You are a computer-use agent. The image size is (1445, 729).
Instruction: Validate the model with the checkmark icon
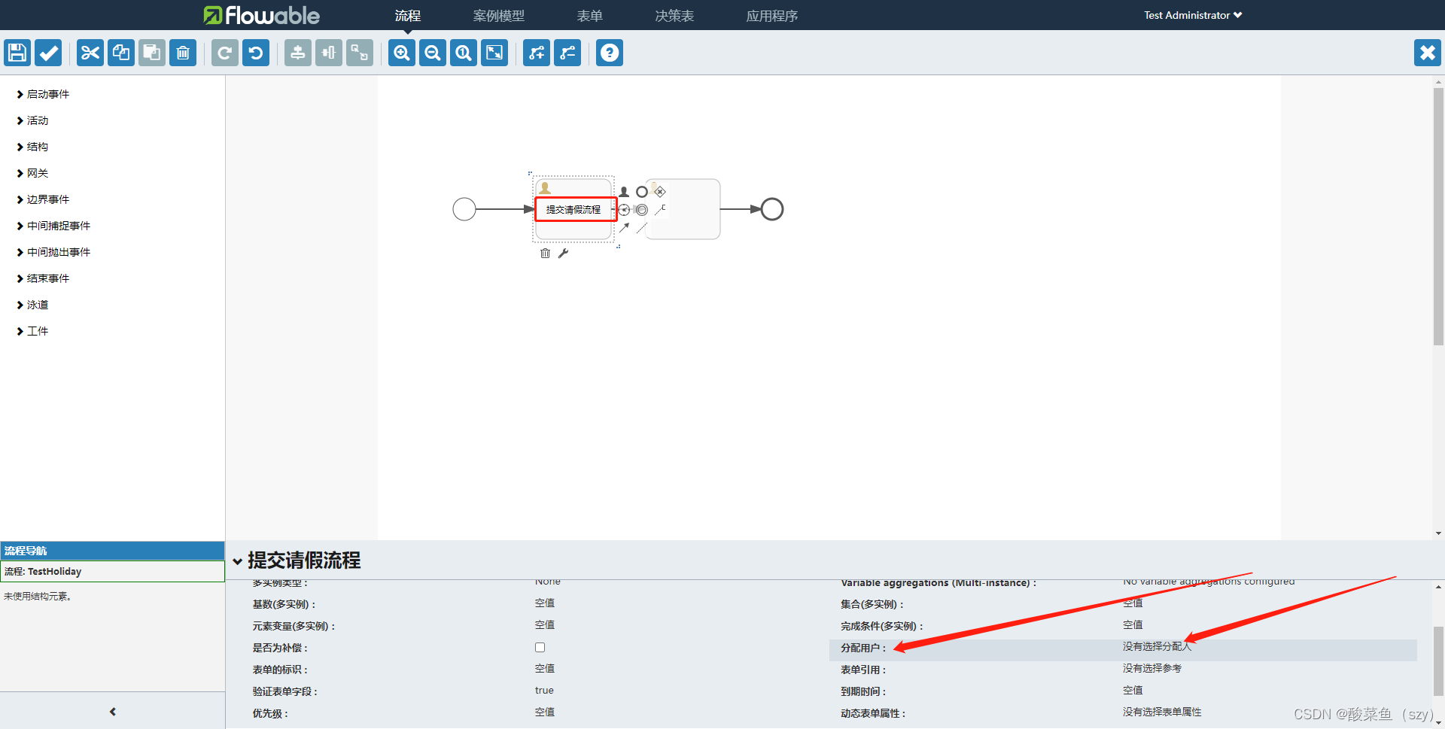click(x=49, y=53)
